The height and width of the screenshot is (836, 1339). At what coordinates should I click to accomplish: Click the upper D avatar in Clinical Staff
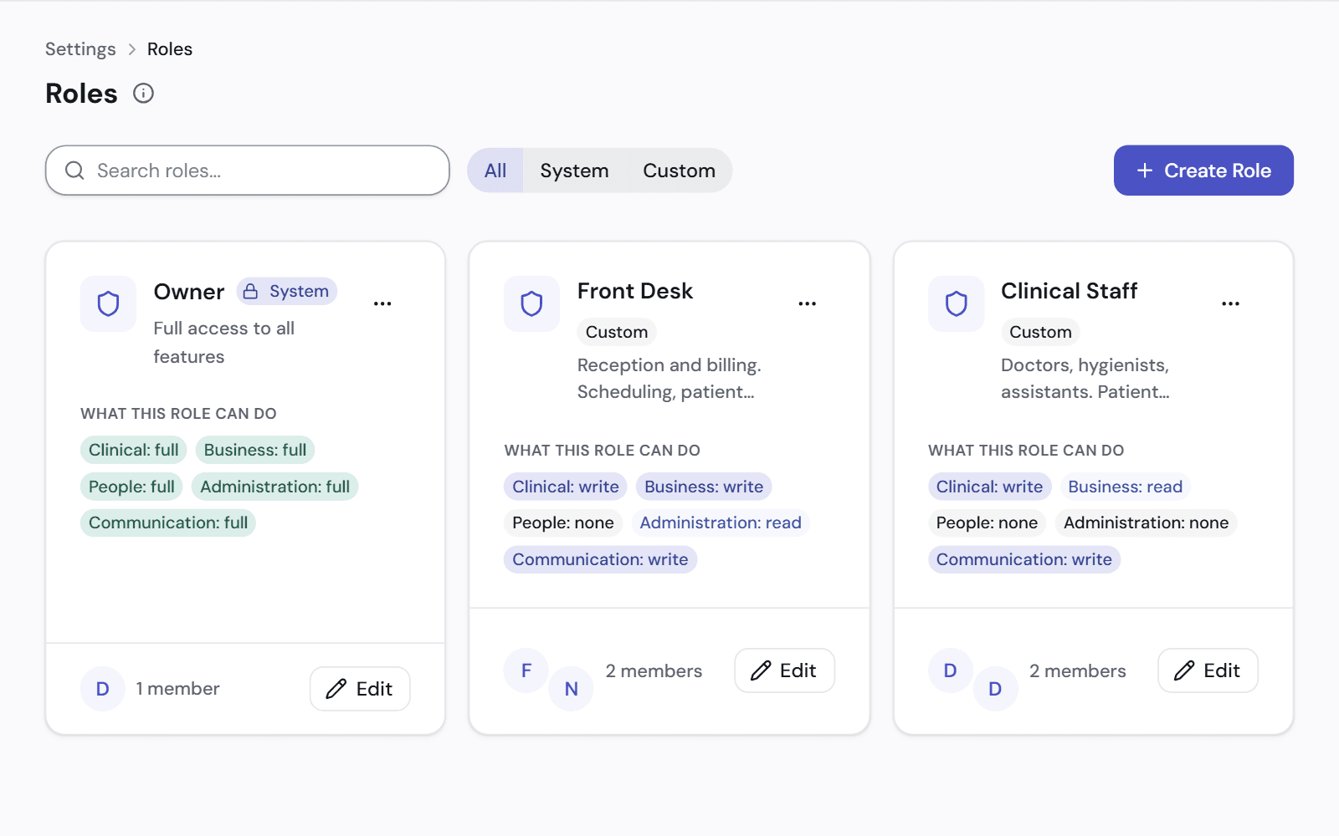click(x=951, y=670)
